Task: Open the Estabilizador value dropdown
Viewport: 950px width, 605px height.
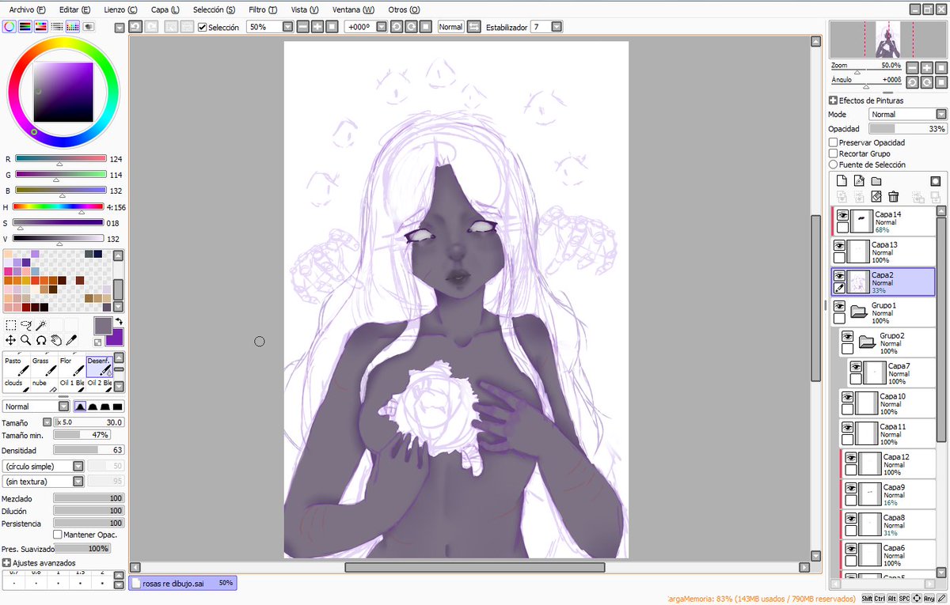Action: 557,27
